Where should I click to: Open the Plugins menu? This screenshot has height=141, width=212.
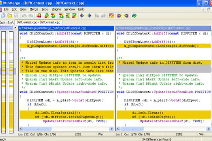click(56, 9)
